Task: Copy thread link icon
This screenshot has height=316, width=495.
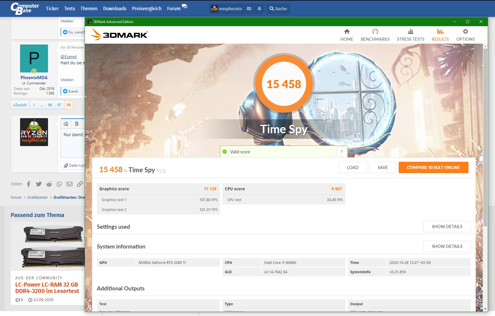Action: point(80,184)
